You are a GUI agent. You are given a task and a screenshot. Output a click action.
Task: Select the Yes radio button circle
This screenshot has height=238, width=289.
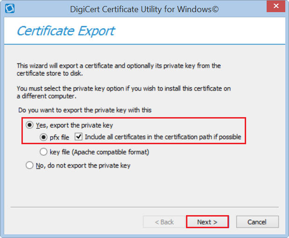[30, 125]
